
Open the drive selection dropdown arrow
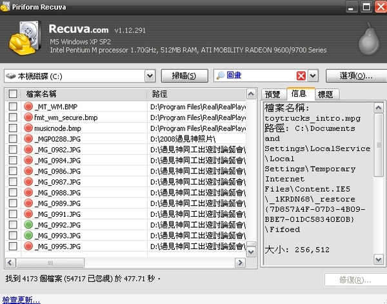click(150, 76)
